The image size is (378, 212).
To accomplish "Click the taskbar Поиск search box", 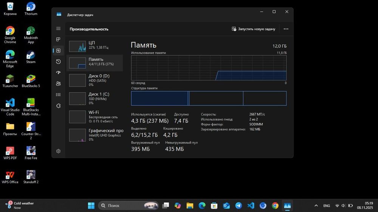I will (128, 206).
